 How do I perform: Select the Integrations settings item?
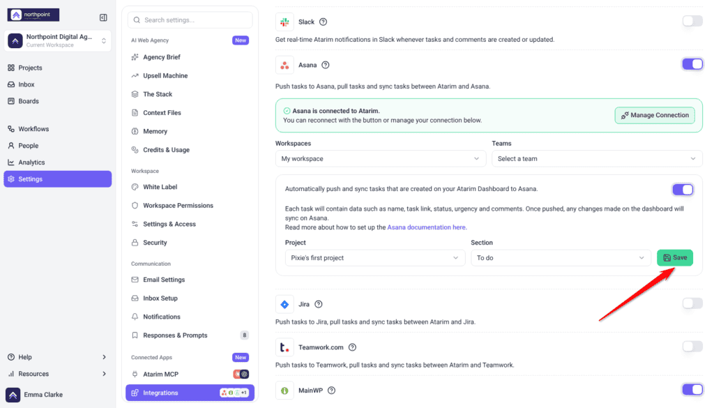[x=190, y=393]
